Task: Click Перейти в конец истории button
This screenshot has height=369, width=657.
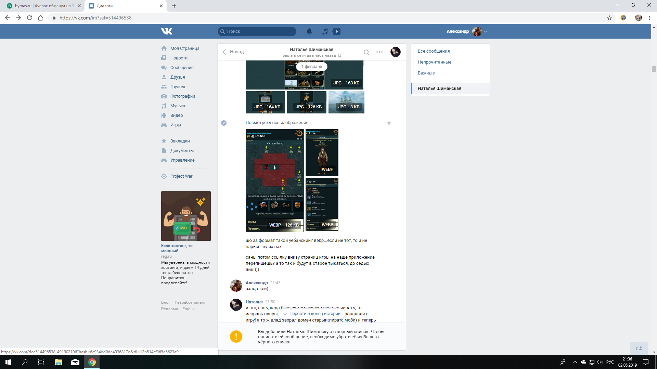Action: (312, 314)
